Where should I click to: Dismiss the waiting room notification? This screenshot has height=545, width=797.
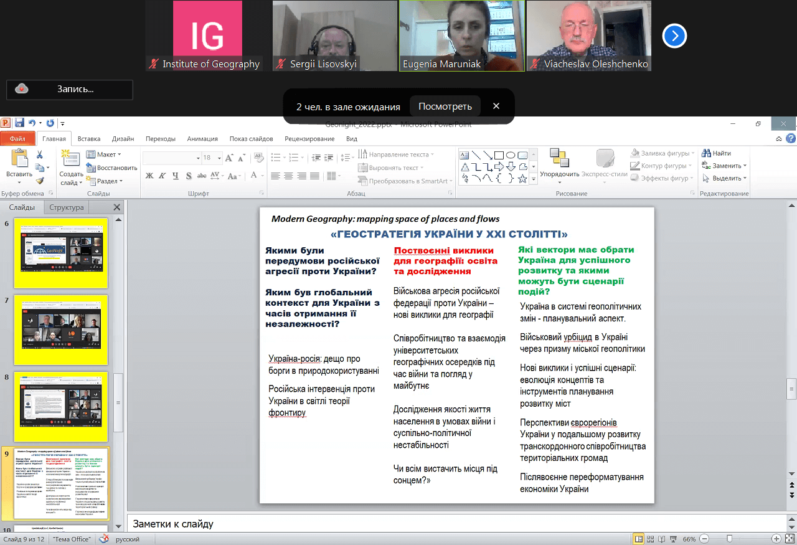[496, 107]
